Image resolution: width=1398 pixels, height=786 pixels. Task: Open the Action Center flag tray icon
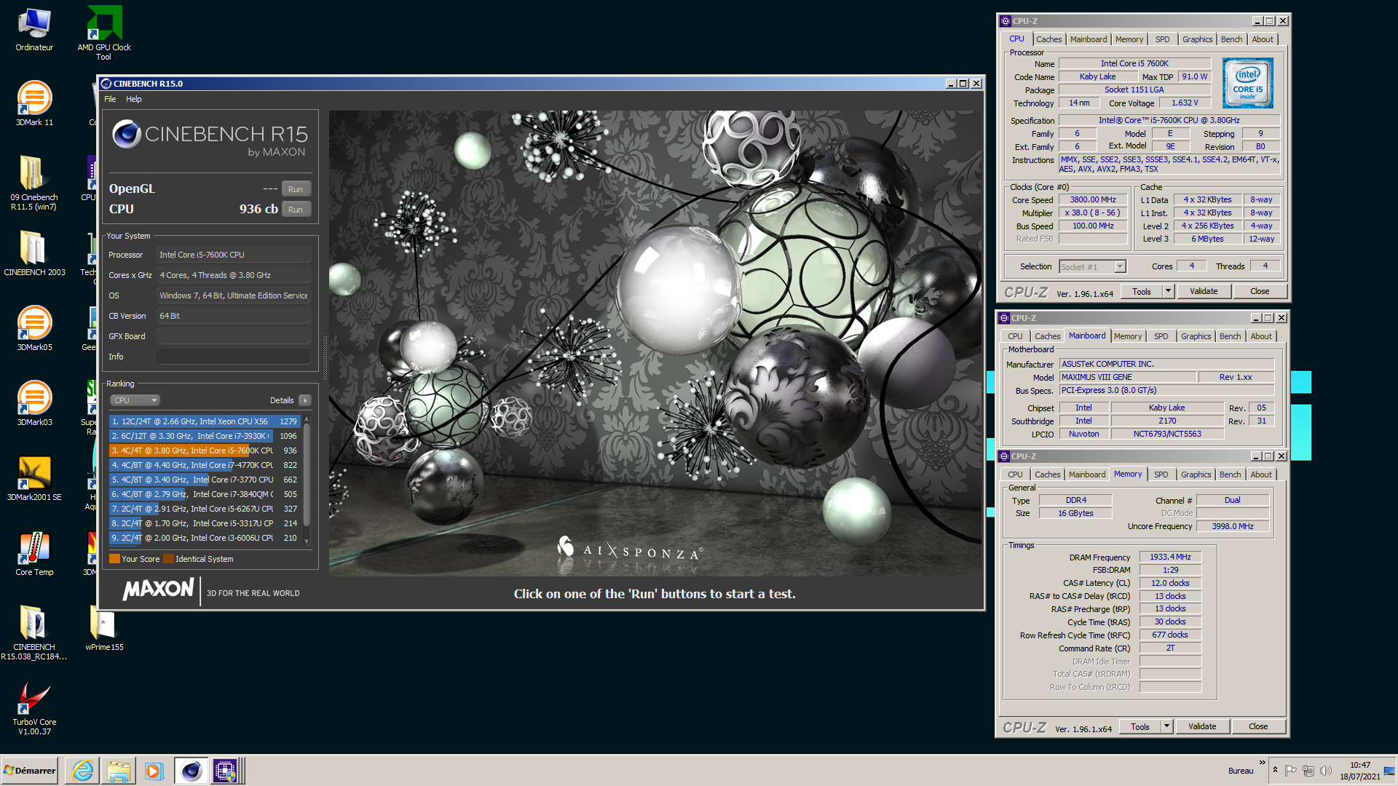tap(1290, 771)
